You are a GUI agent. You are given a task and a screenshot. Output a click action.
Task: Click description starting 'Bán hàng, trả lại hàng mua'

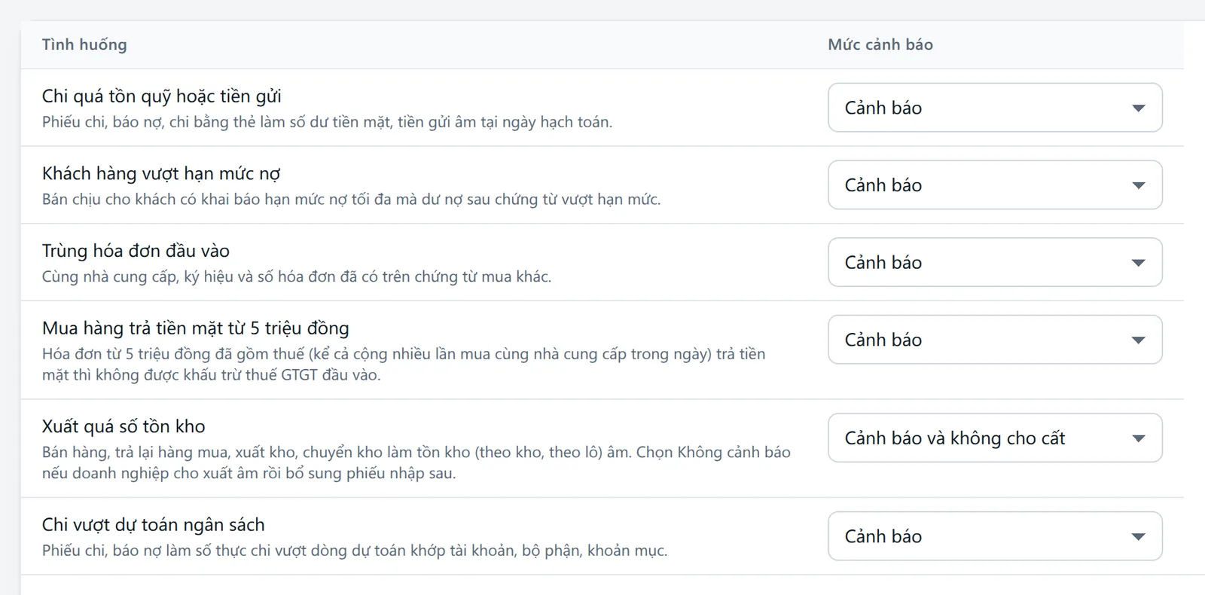pyautogui.click(x=416, y=462)
